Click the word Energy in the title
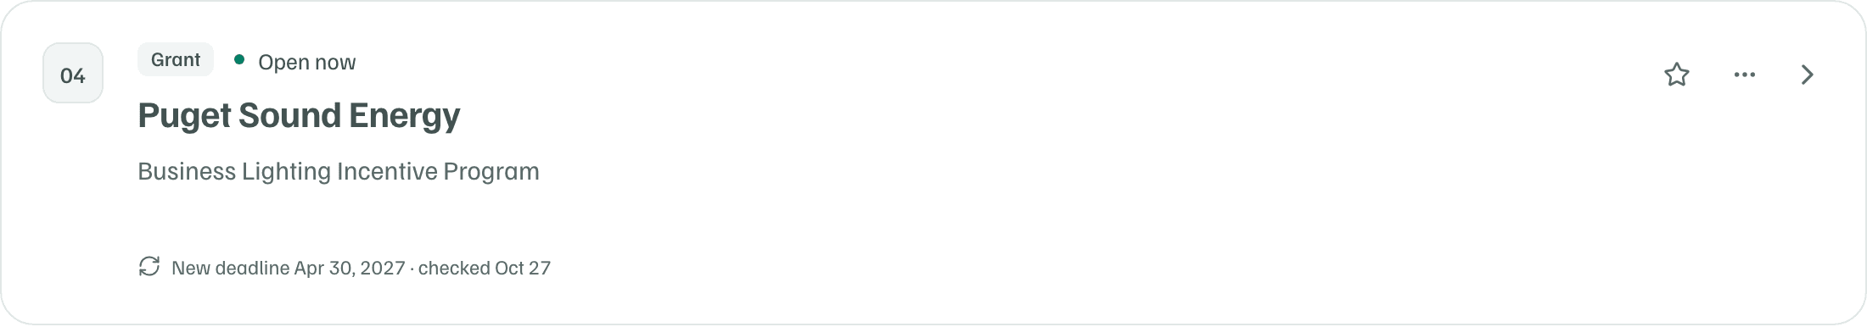Screen dimensions: 1867x327 404,117
